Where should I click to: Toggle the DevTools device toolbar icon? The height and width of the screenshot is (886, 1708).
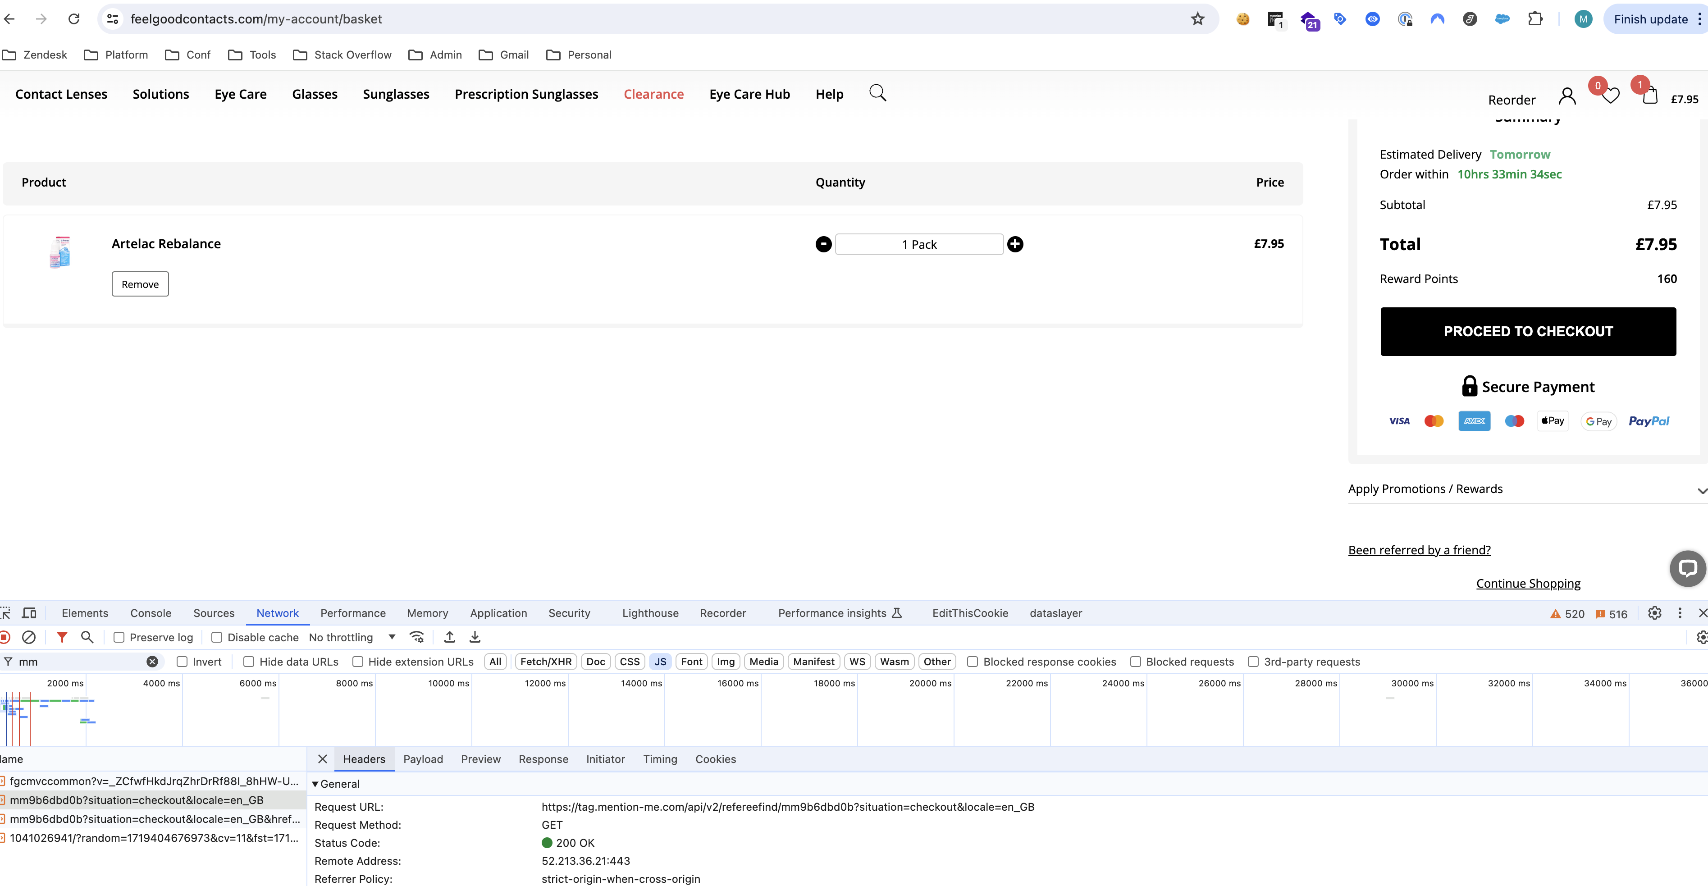pyautogui.click(x=29, y=613)
